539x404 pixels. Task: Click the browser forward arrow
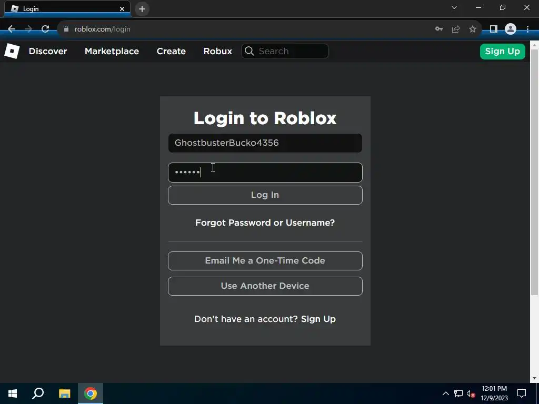(28, 29)
